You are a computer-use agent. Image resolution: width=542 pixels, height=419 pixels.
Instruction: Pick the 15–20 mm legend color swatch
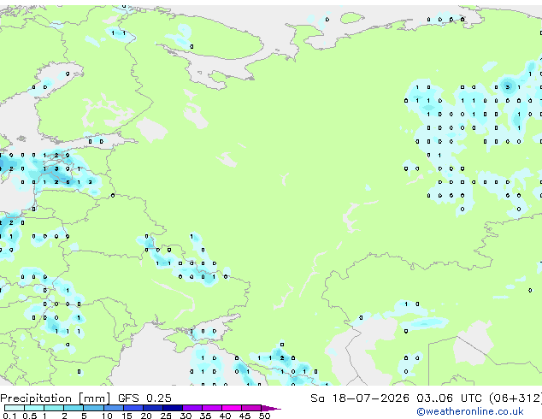[x=133, y=408]
